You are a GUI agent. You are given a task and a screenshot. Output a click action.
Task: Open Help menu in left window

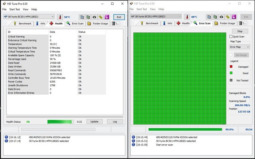tap(34, 9)
